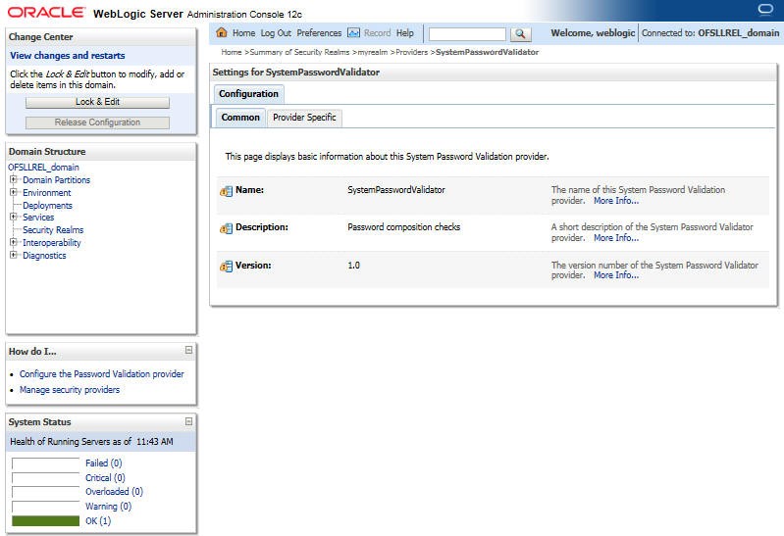The width and height of the screenshot is (784, 536).
Task: Click Home in the top toolbar
Action: 243,33
